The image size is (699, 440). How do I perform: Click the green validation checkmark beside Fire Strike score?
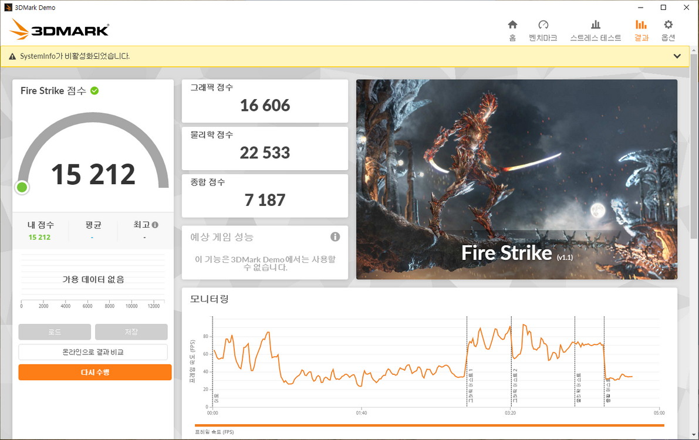click(x=94, y=90)
